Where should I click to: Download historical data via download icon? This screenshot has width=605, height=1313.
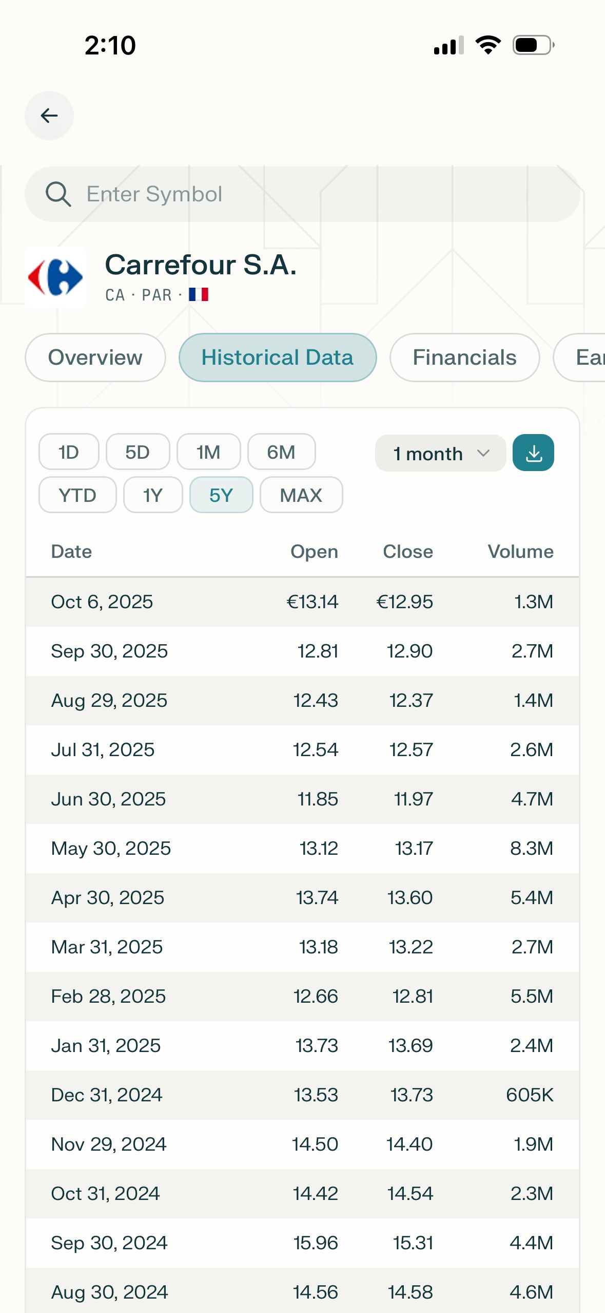pyautogui.click(x=533, y=453)
